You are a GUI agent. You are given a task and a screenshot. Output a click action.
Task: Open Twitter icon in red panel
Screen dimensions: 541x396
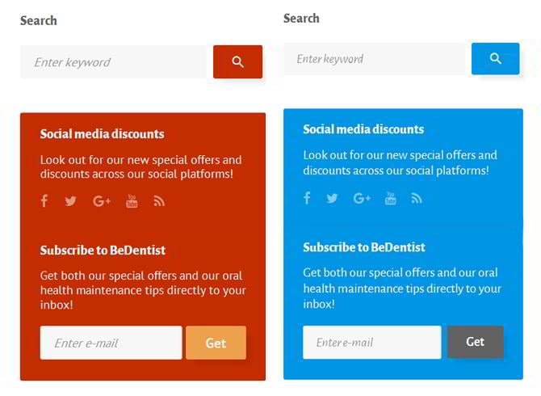pos(70,201)
